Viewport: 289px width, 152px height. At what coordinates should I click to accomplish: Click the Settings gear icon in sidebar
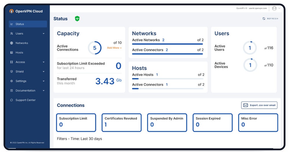tap(12, 81)
